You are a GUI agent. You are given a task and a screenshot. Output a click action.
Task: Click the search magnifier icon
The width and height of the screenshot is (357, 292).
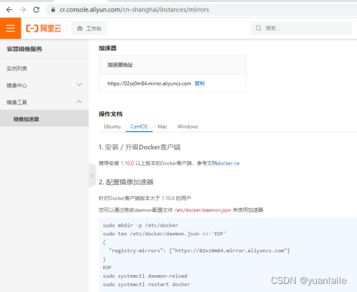(x=258, y=28)
